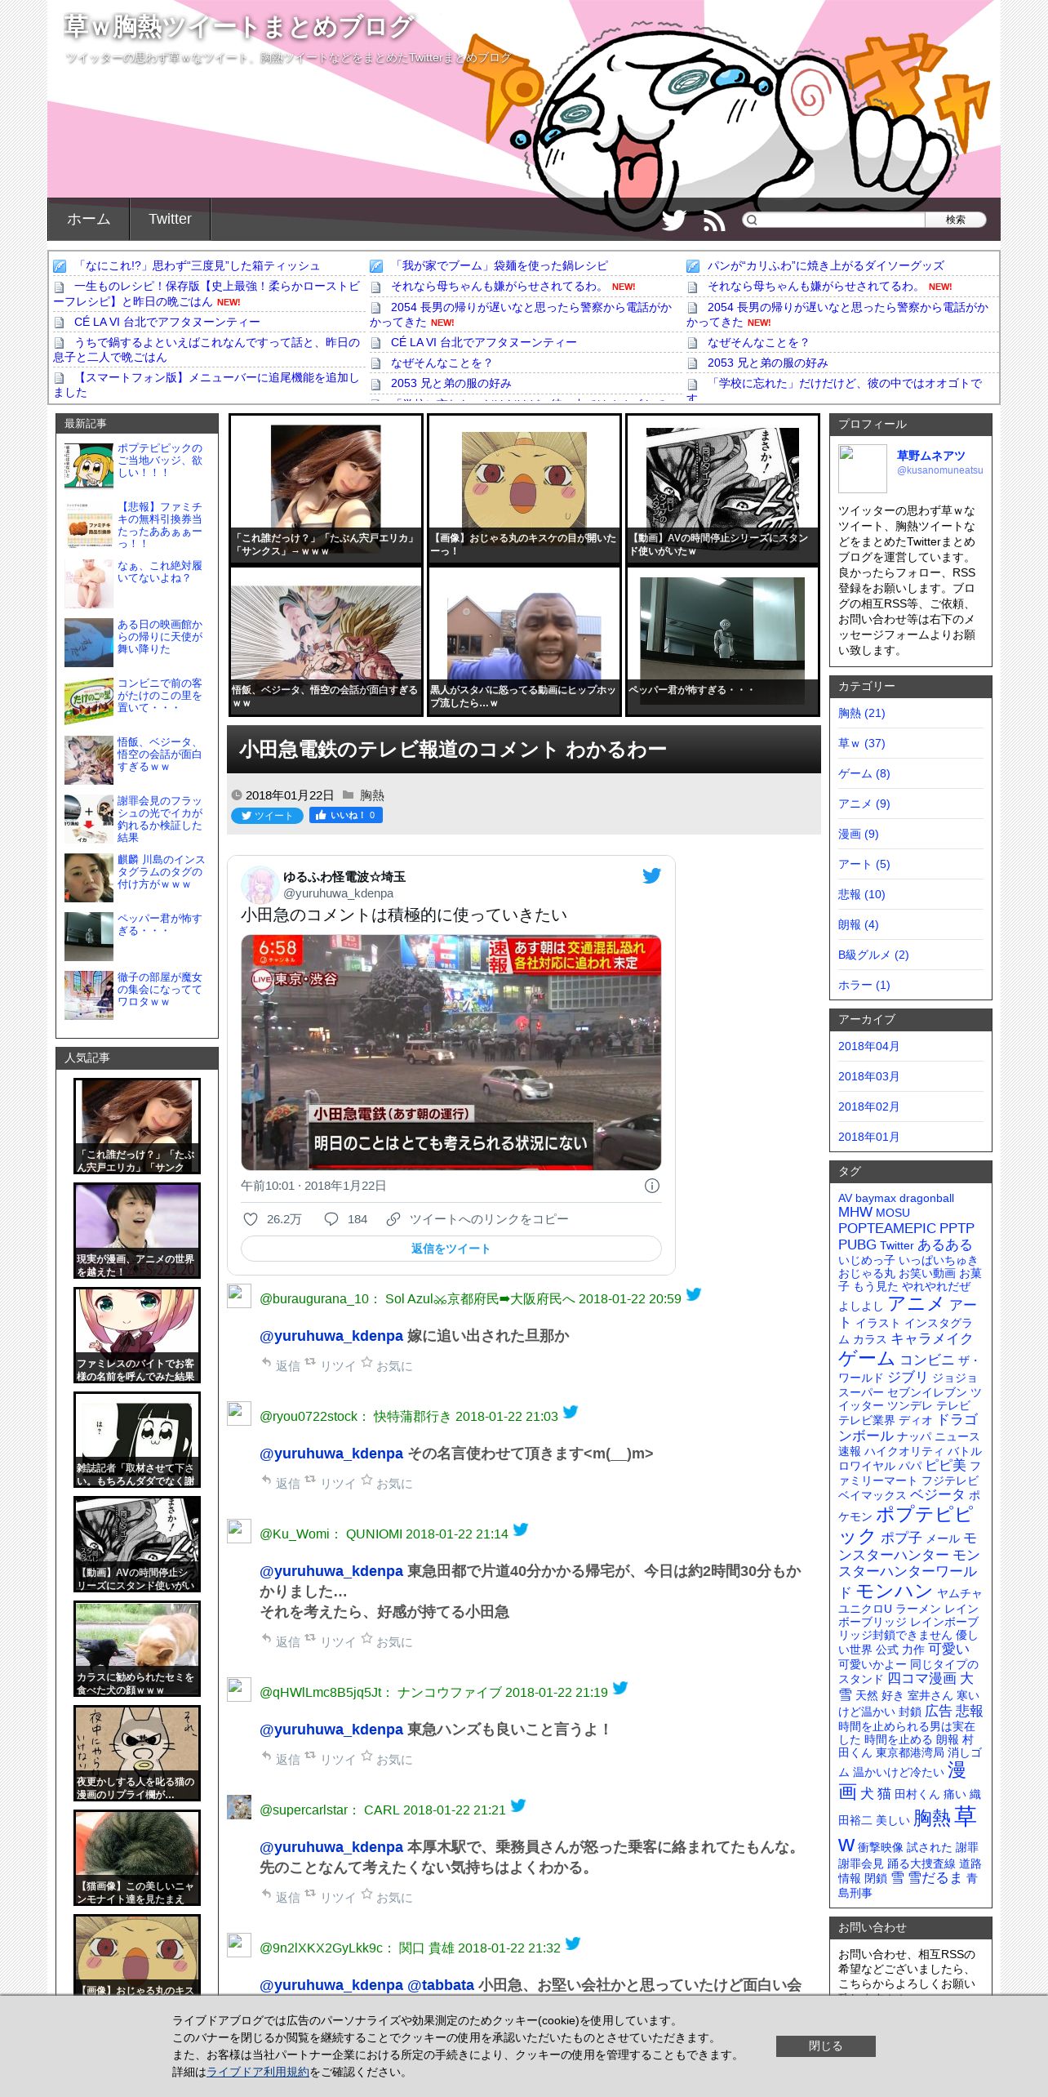This screenshot has height=2097, width=1048.
Task: Open featured thumbnail ペッパー君が怖すぎる
Action: click(722, 641)
